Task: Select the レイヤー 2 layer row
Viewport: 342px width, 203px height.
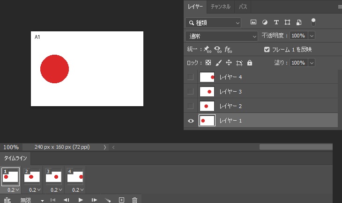Action: coord(261,106)
